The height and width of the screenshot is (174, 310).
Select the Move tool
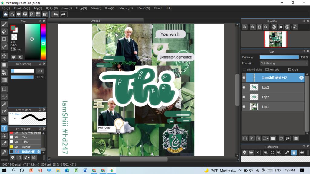(x=4, y=56)
